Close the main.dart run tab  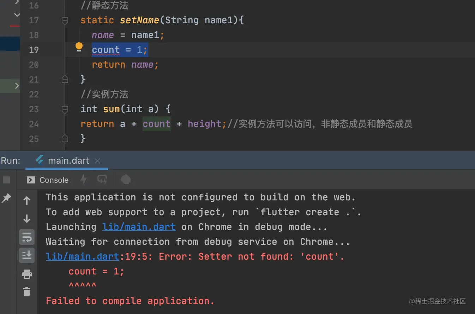pos(97,161)
